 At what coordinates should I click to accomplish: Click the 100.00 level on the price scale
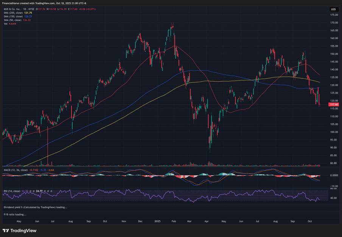334,132
